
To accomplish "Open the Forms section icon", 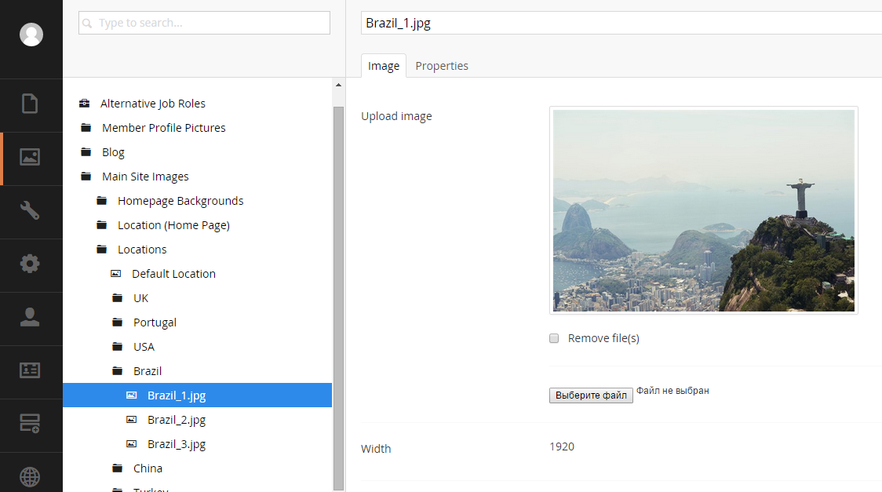I will click(30, 423).
